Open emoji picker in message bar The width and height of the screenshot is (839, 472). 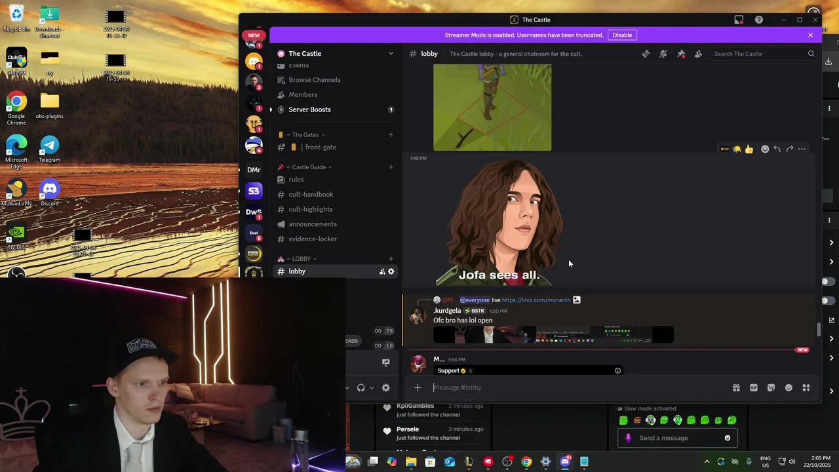pyautogui.click(x=789, y=387)
